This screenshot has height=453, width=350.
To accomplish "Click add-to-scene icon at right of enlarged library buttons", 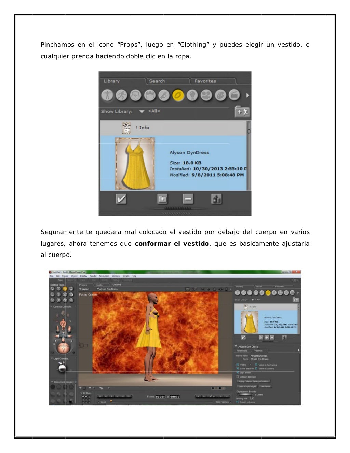I will (217, 199).
